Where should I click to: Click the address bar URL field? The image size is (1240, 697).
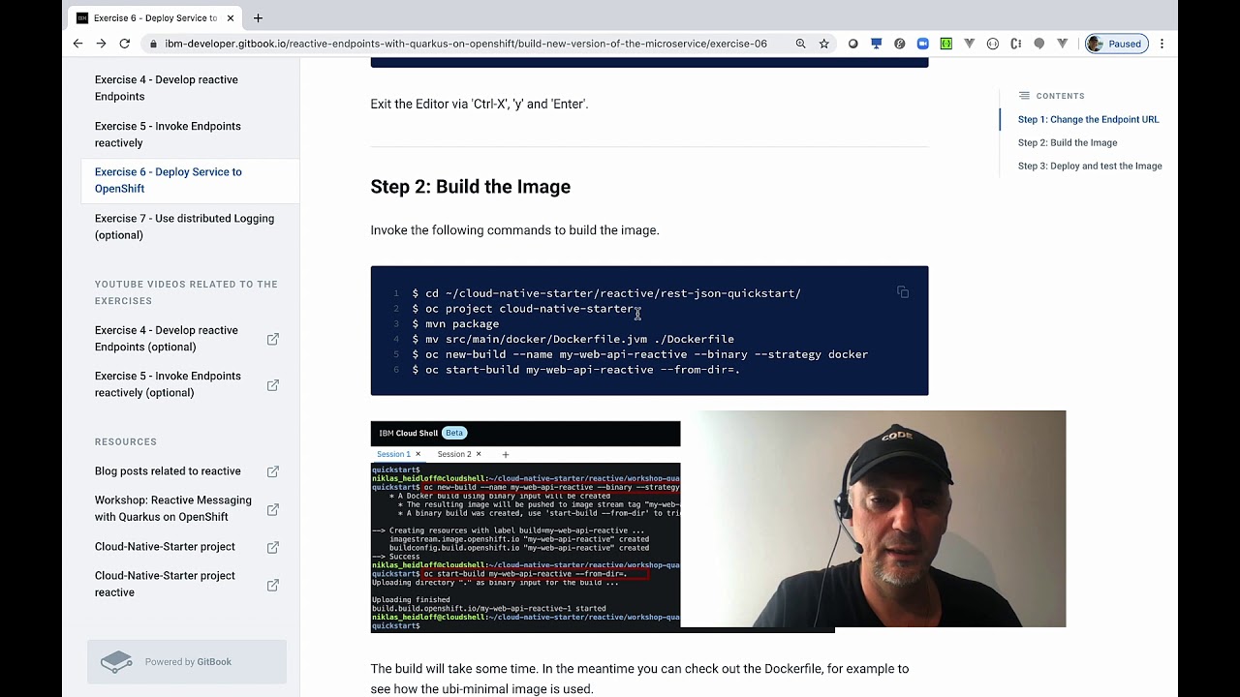(x=465, y=44)
